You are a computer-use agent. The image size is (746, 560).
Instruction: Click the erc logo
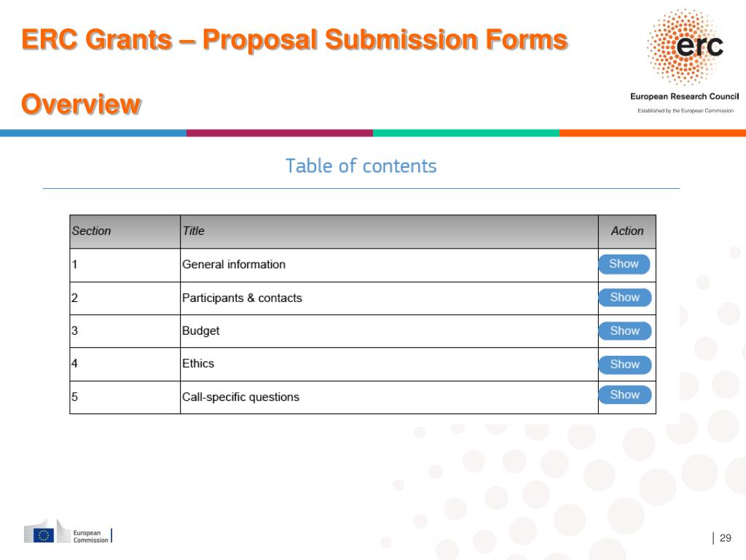(685, 47)
